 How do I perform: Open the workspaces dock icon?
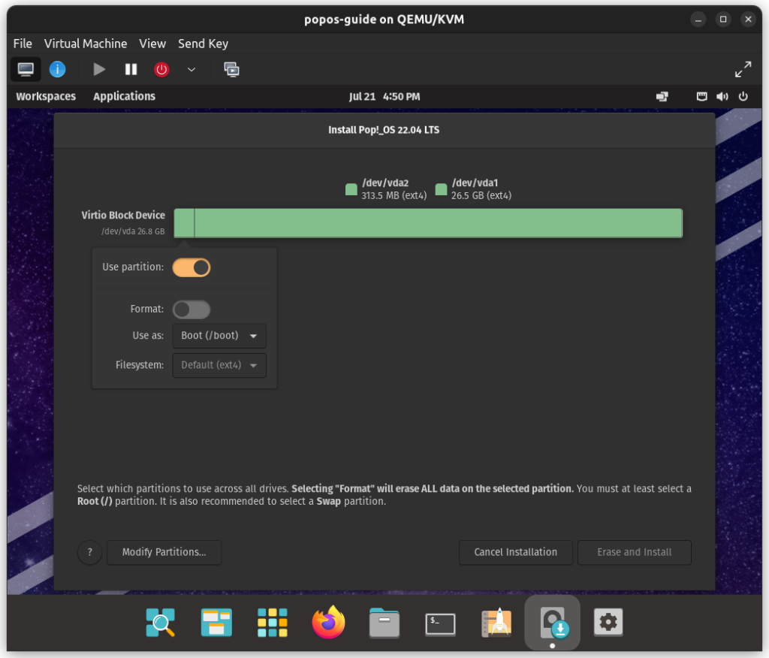[x=216, y=622]
